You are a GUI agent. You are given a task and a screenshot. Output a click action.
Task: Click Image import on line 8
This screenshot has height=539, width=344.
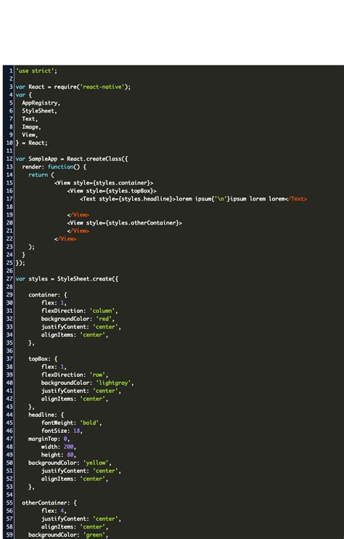31,127
